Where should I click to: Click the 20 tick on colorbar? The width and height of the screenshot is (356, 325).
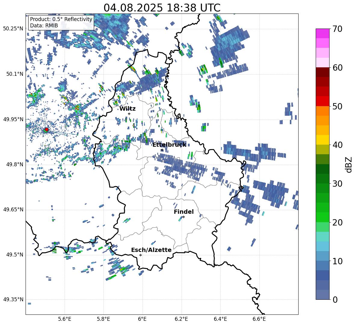coord(338,222)
